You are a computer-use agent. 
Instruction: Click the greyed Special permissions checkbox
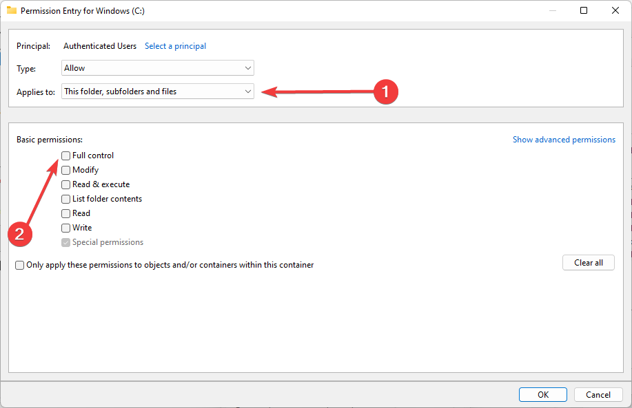(x=65, y=243)
